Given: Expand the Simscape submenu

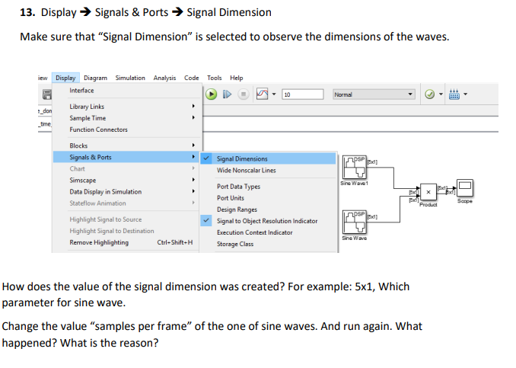Looking at the screenshot, I should click(x=126, y=181).
